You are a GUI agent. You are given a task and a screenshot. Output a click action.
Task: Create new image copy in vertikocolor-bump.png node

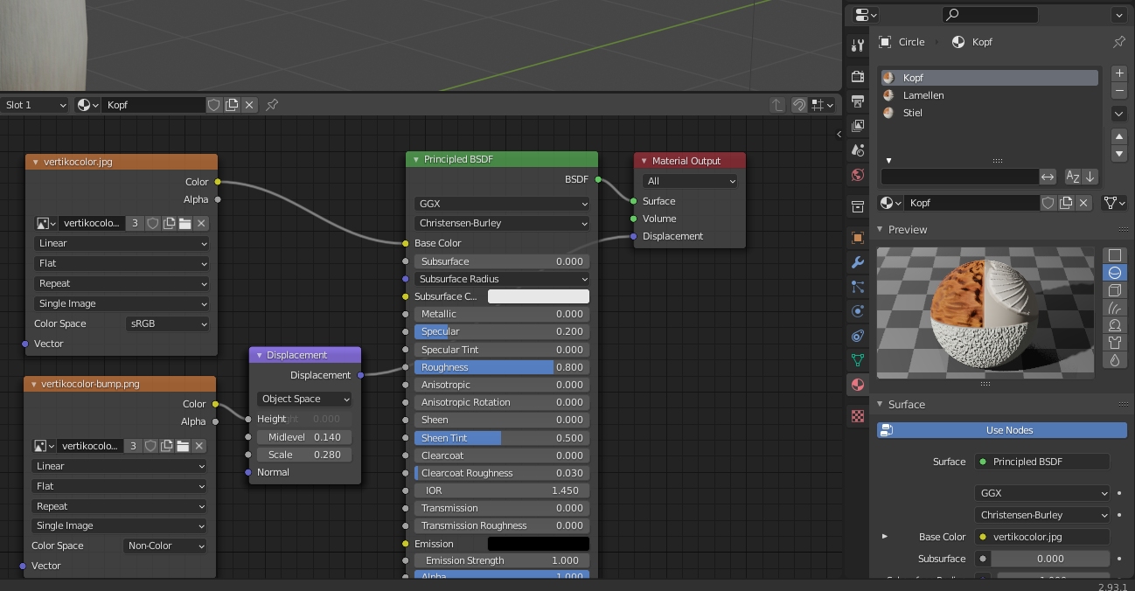(x=166, y=446)
